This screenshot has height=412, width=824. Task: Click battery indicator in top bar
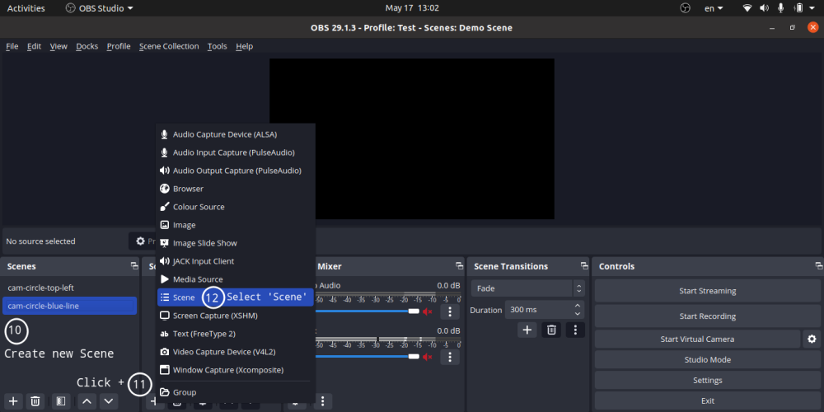click(x=798, y=8)
